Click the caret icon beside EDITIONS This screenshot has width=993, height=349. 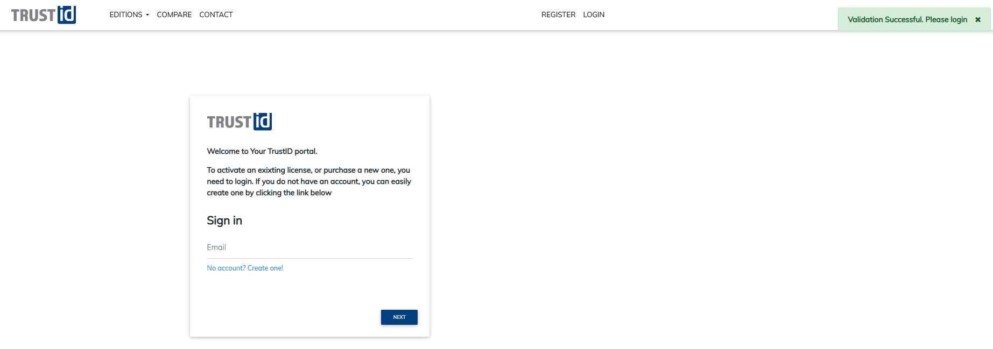[x=147, y=15]
